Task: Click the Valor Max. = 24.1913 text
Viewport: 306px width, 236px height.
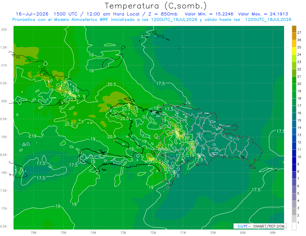Action: tap(263, 14)
